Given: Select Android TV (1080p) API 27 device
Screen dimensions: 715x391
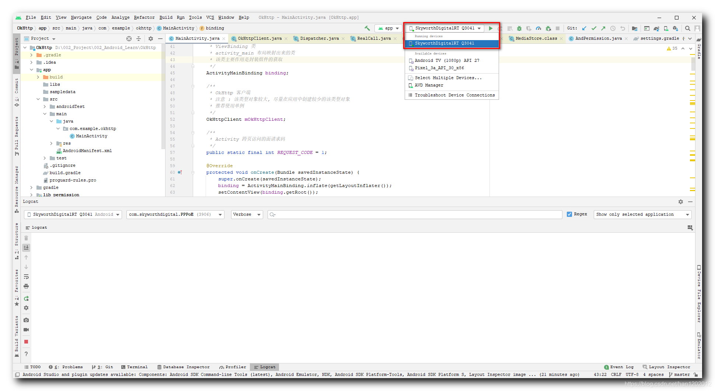Looking at the screenshot, I should [451, 60].
